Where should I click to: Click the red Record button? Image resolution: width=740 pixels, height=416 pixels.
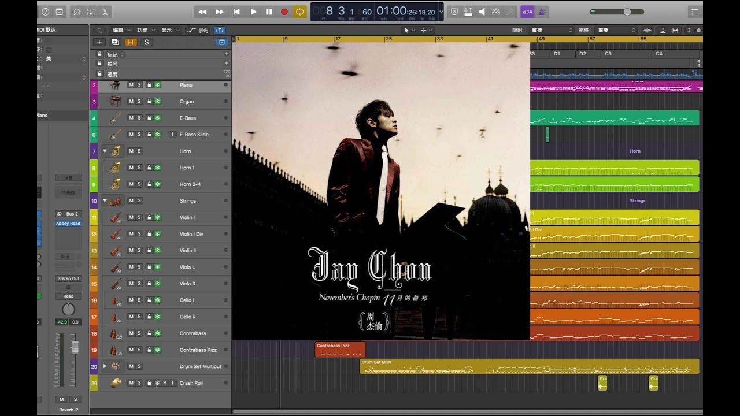click(x=284, y=12)
